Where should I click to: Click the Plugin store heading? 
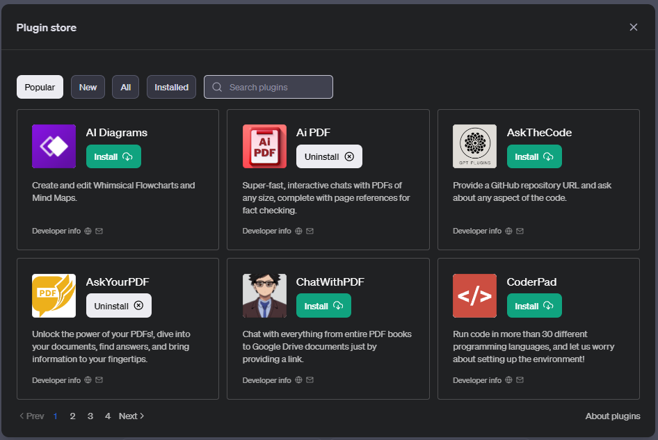(x=47, y=28)
